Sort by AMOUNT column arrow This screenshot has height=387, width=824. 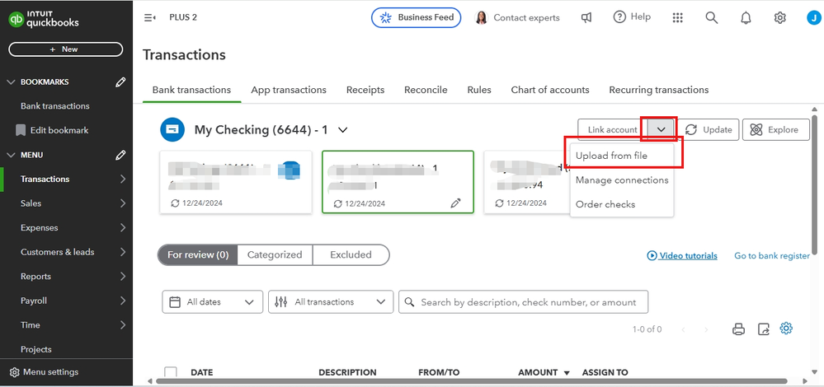(567, 373)
